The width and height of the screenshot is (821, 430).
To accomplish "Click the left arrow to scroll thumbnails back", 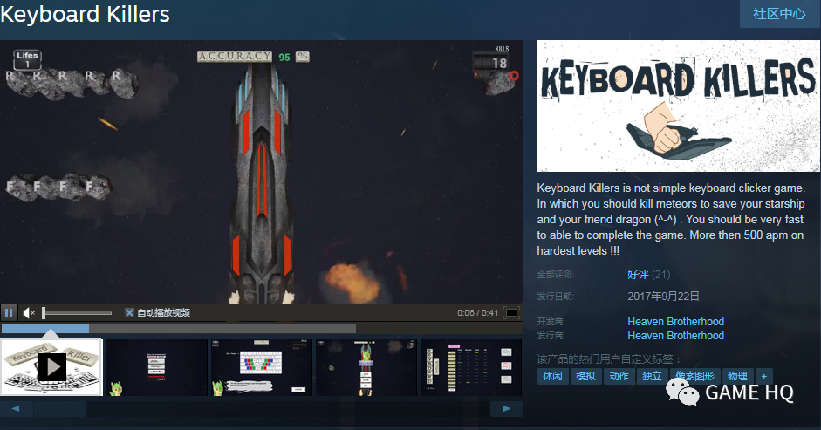I will tap(17, 408).
